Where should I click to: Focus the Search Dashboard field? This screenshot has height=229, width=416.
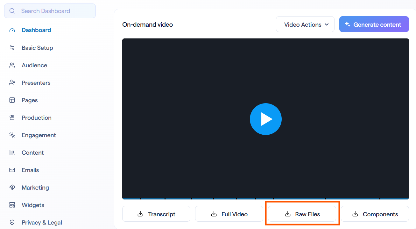pos(50,11)
